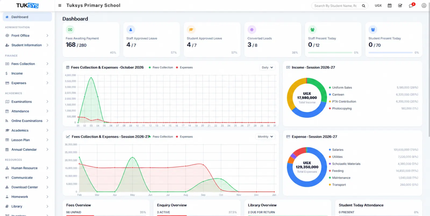This screenshot has width=430, height=216.
Task: Click the UGX currency button
Action: [x=378, y=5]
